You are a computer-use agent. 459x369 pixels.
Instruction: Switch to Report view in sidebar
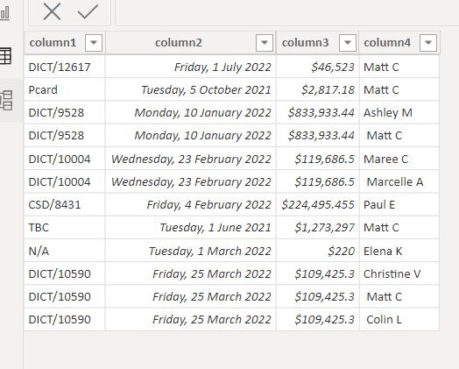pos(5,13)
